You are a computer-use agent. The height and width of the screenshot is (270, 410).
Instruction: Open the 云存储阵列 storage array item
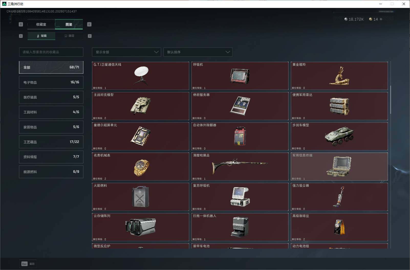(x=141, y=227)
